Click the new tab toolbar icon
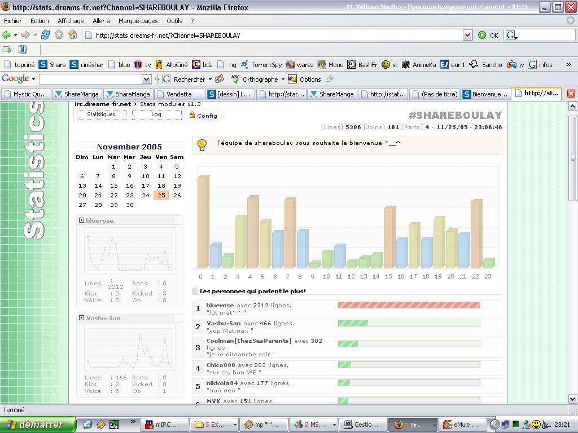 6,50
